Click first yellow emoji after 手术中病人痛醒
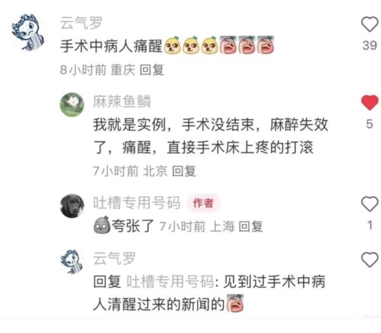Image resolution: width=381 pixels, height=333 pixels. point(173,45)
